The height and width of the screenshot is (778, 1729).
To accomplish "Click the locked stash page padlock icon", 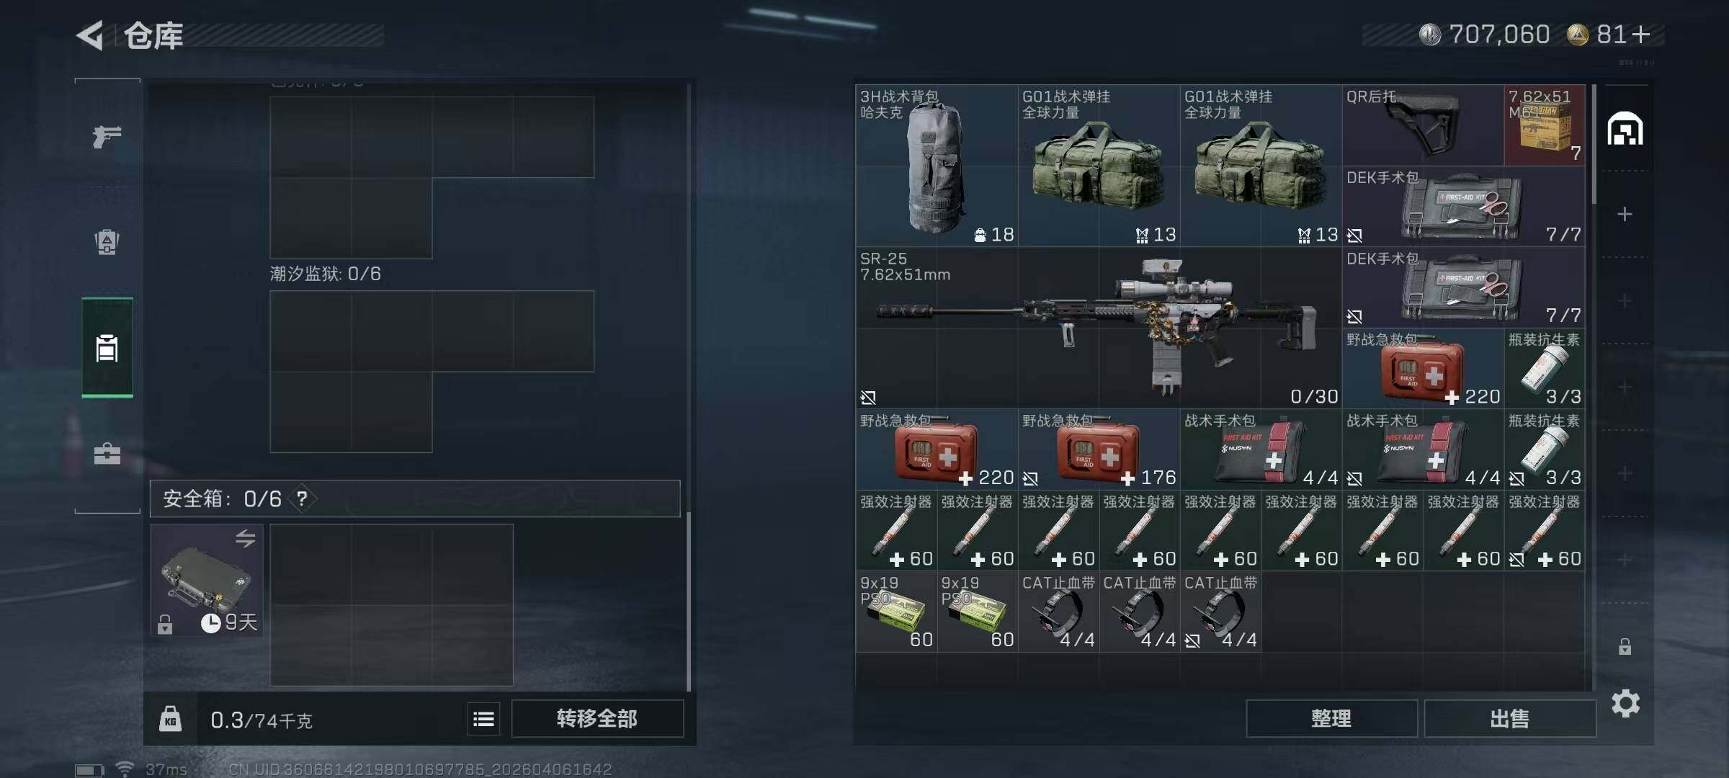I will (1625, 646).
